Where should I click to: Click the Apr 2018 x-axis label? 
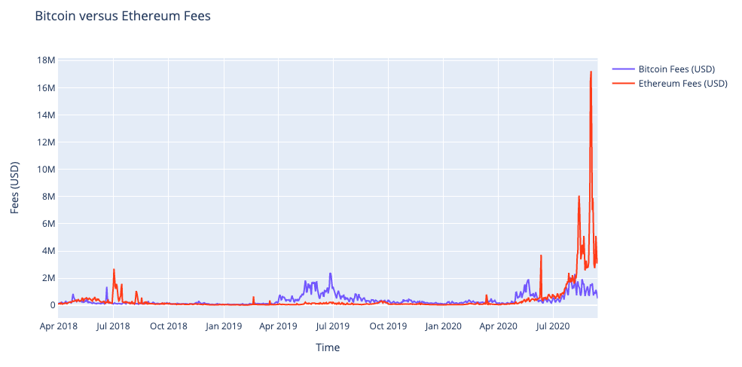tap(58, 326)
